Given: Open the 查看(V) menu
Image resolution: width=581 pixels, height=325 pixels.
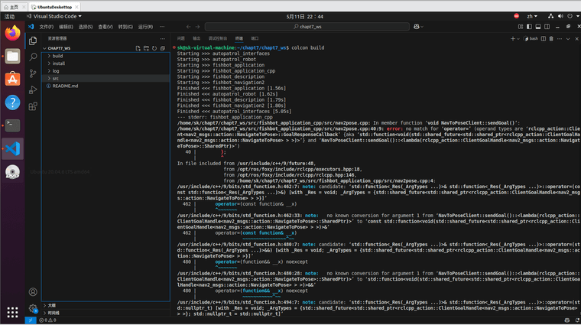Looking at the screenshot, I should [105, 27].
